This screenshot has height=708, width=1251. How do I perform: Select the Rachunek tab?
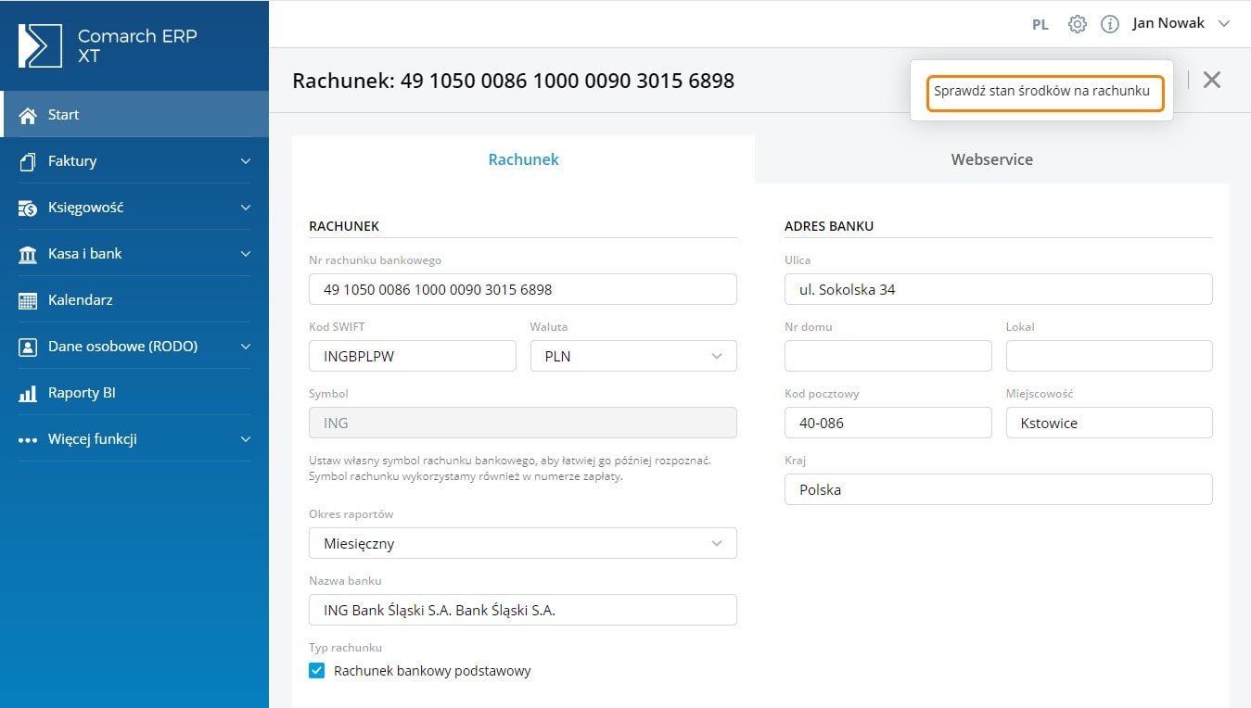coord(523,159)
